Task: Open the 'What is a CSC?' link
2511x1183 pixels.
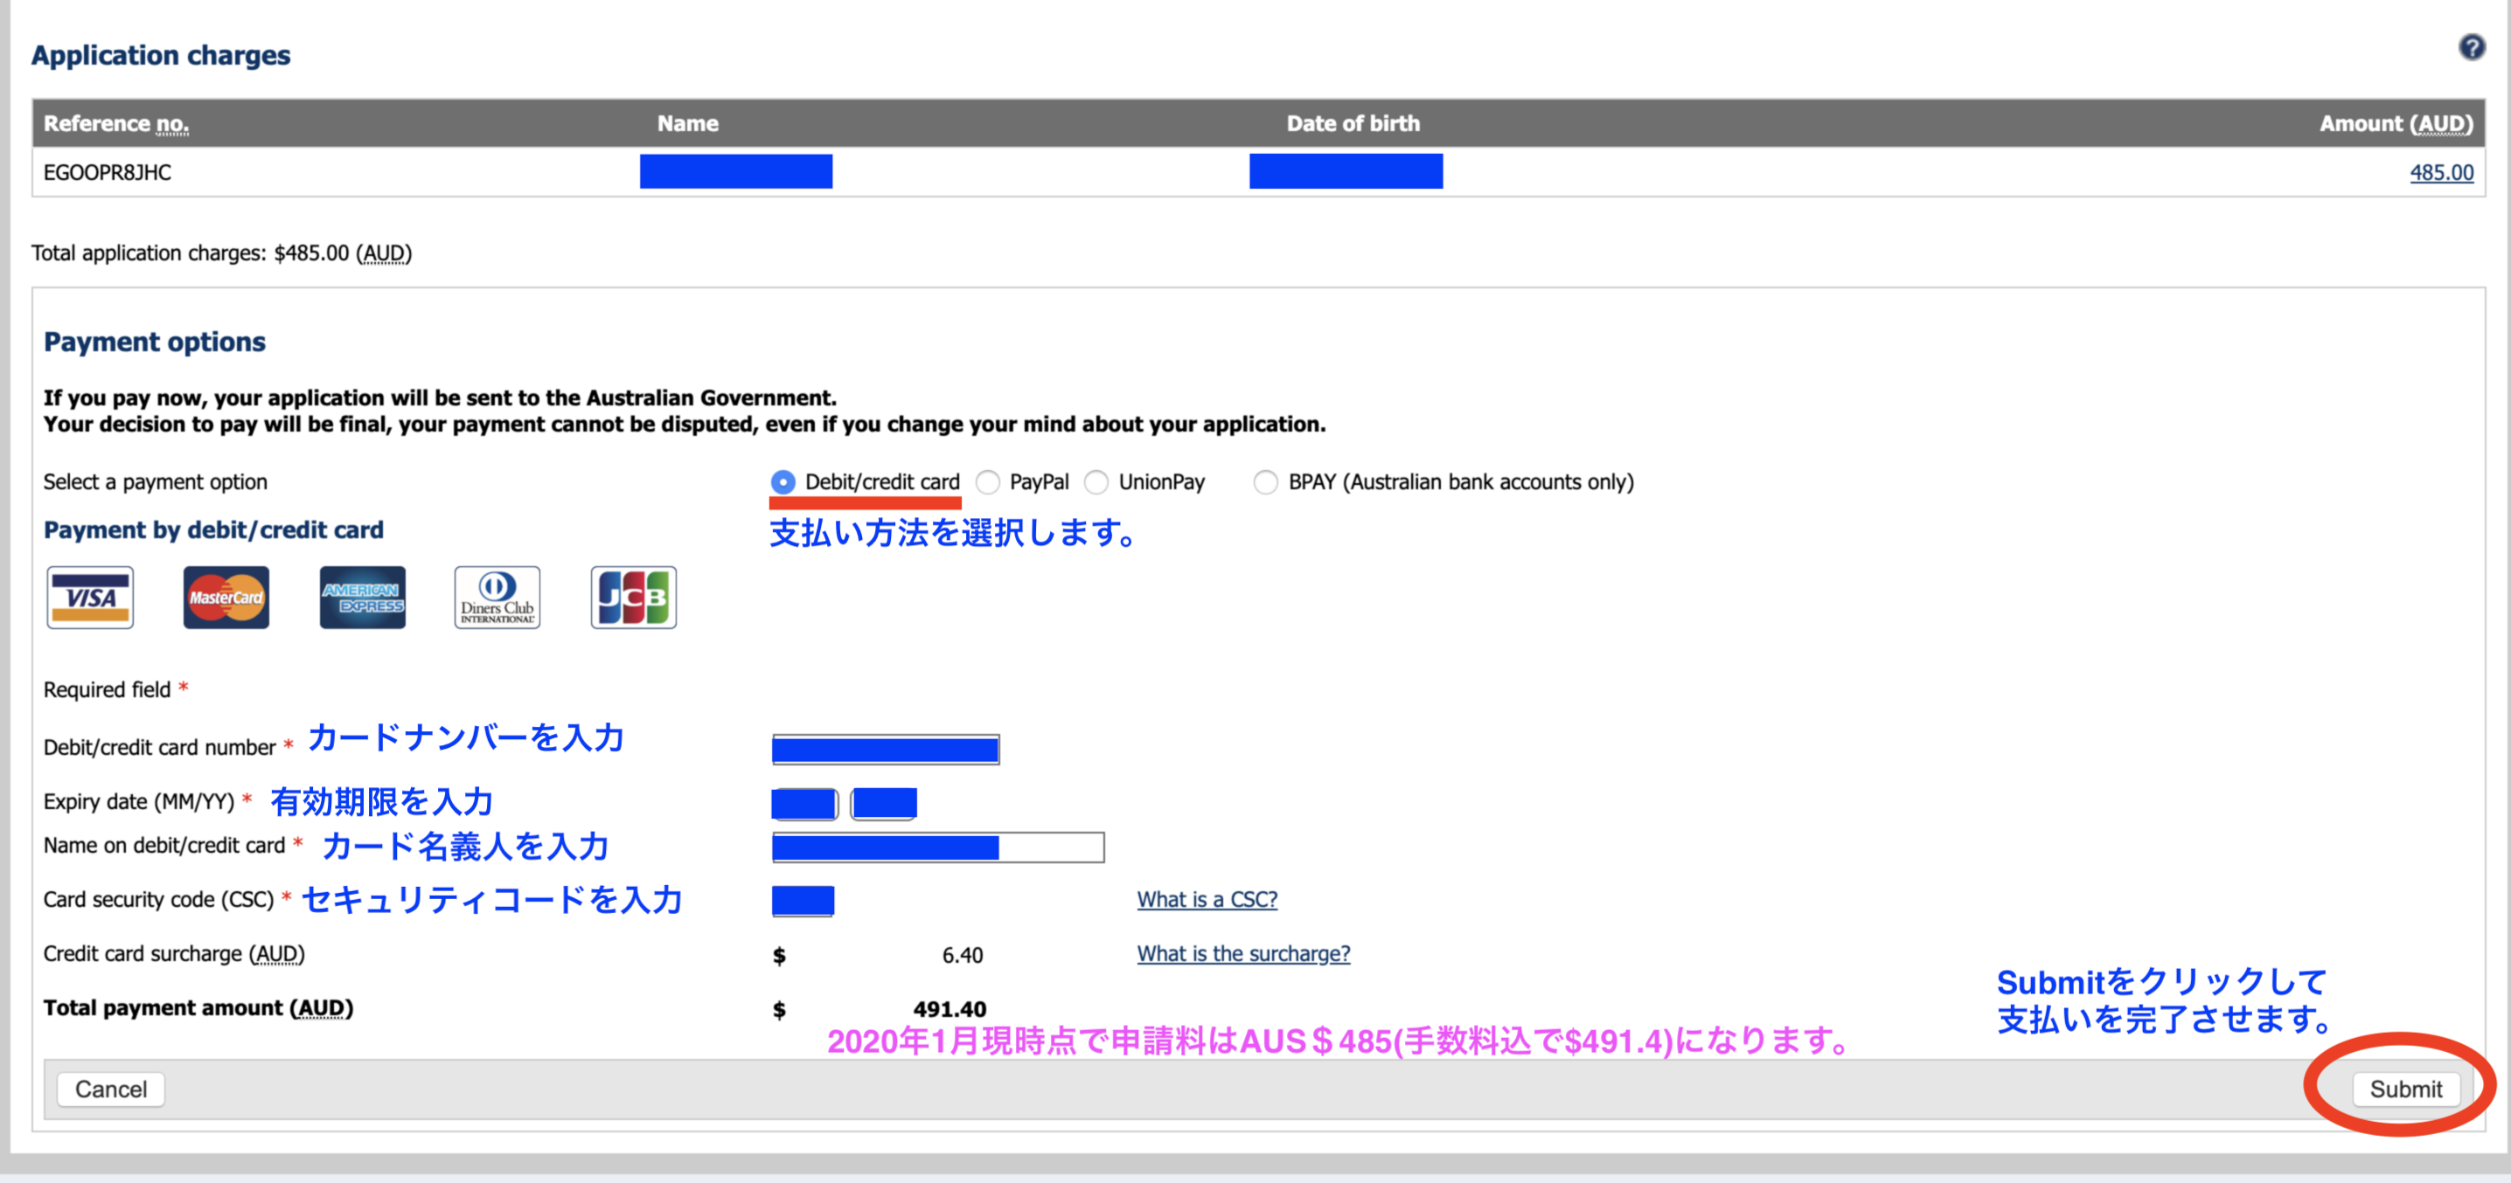Action: coord(1207,899)
